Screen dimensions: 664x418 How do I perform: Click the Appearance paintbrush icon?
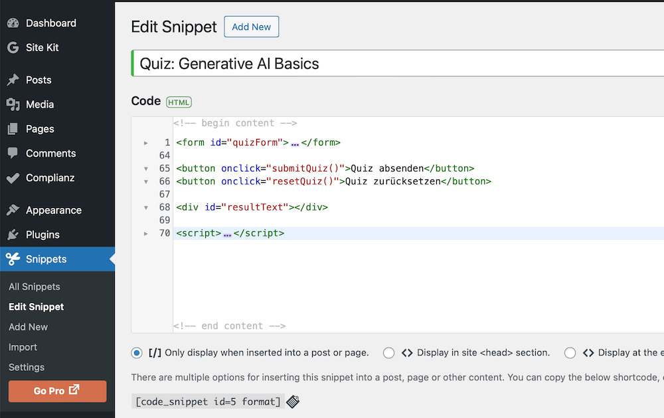point(13,210)
